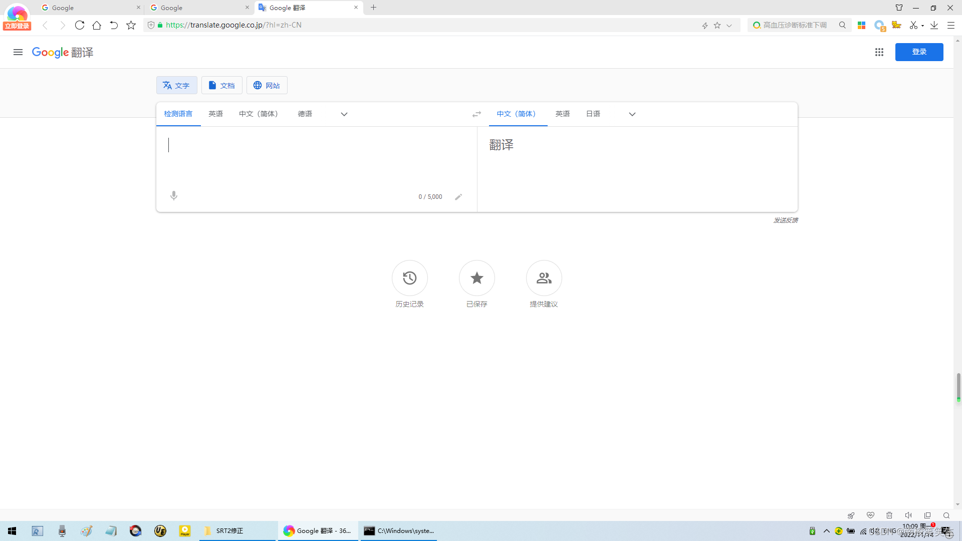Switch to Document (文档) translation mode
Image resolution: width=962 pixels, height=541 pixels.
click(221, 86)
